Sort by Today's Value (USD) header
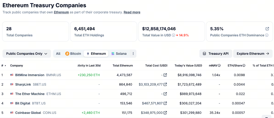The height and width of the screenshot is (118, 274). pyautogui.click(x=188, y=66)
